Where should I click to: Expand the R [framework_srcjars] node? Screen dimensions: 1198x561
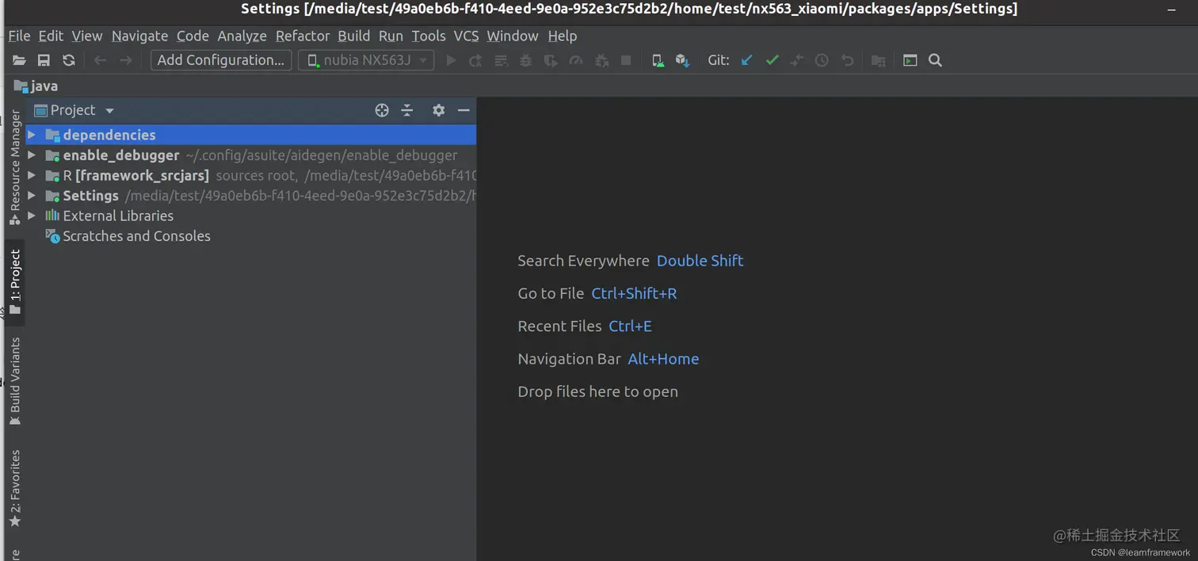32,175
